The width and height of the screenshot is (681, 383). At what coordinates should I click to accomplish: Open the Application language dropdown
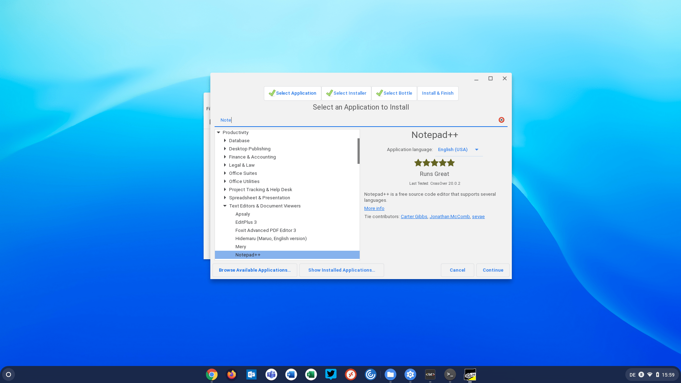pos(459,150)
